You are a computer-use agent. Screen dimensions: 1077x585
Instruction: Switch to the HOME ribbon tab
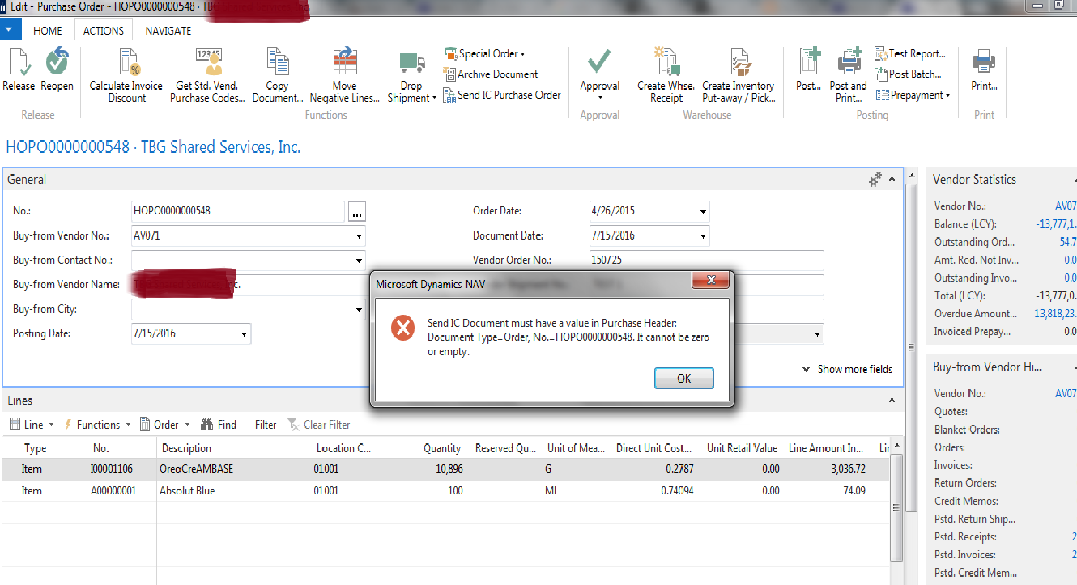click(47, 31)
